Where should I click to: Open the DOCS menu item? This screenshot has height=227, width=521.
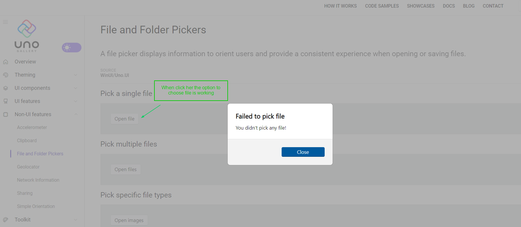tap(449, 6)
